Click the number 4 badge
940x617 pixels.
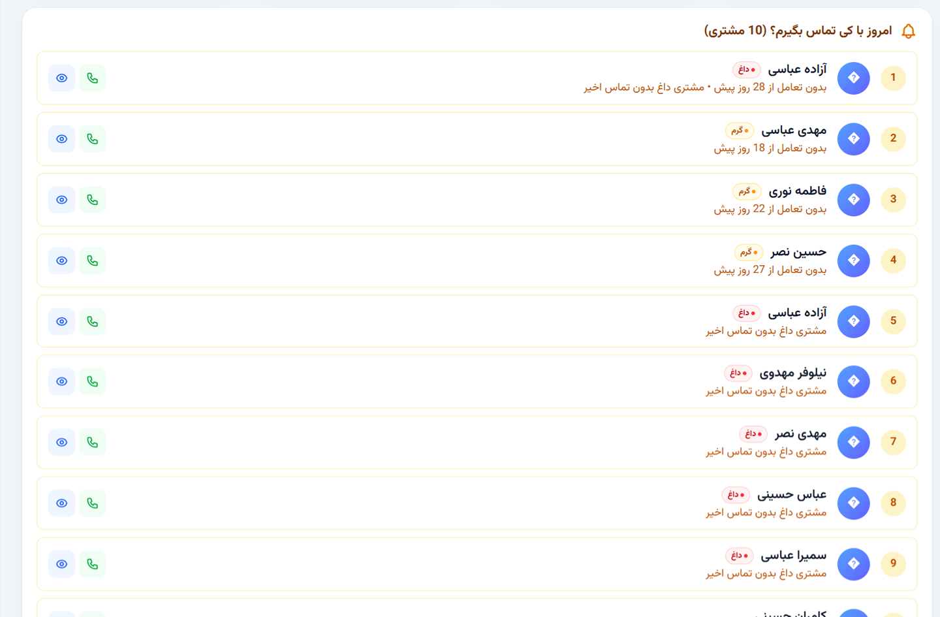click(893, 260)
